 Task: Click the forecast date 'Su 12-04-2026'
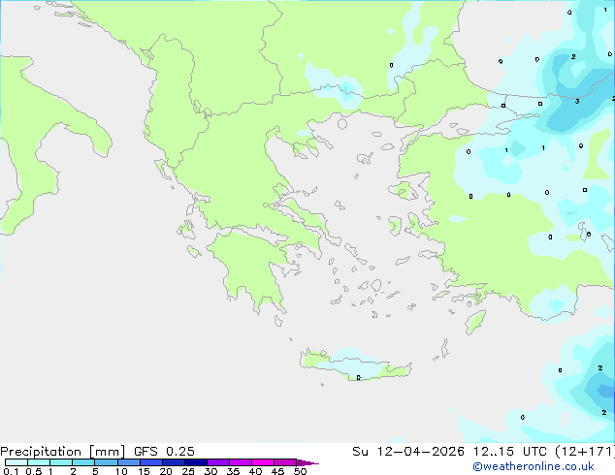click(x=408, y=452)
